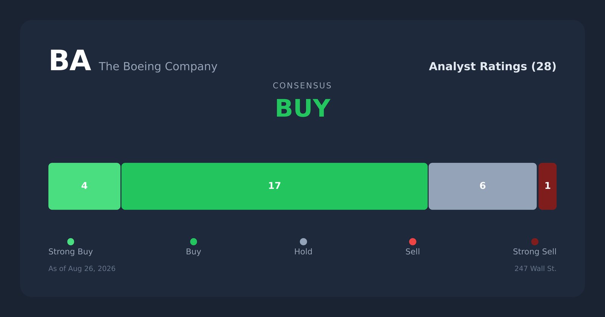The height and width of the screenshot is (317, 605).
Task: Click the dark red Strong Sell dot
Action: (x=535, y=242)
